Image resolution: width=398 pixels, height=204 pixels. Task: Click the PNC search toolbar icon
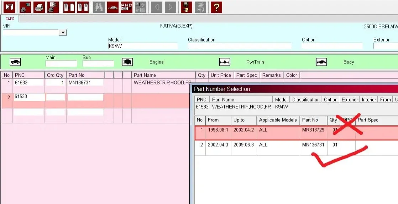pyautogui.click(x=126, y=7)
